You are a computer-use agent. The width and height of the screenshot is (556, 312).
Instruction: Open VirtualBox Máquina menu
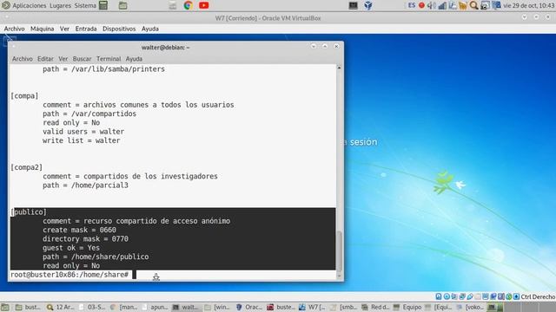[43, 29]
